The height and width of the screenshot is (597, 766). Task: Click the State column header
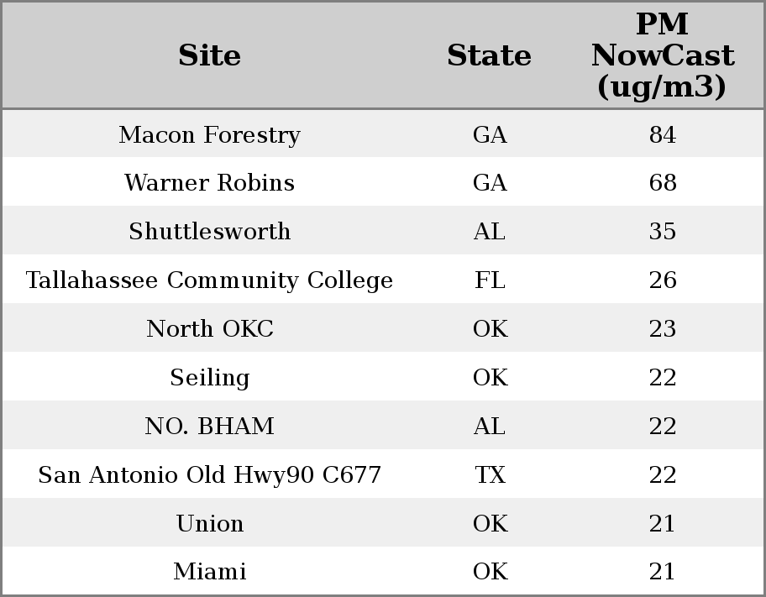(x=489, y=56)
